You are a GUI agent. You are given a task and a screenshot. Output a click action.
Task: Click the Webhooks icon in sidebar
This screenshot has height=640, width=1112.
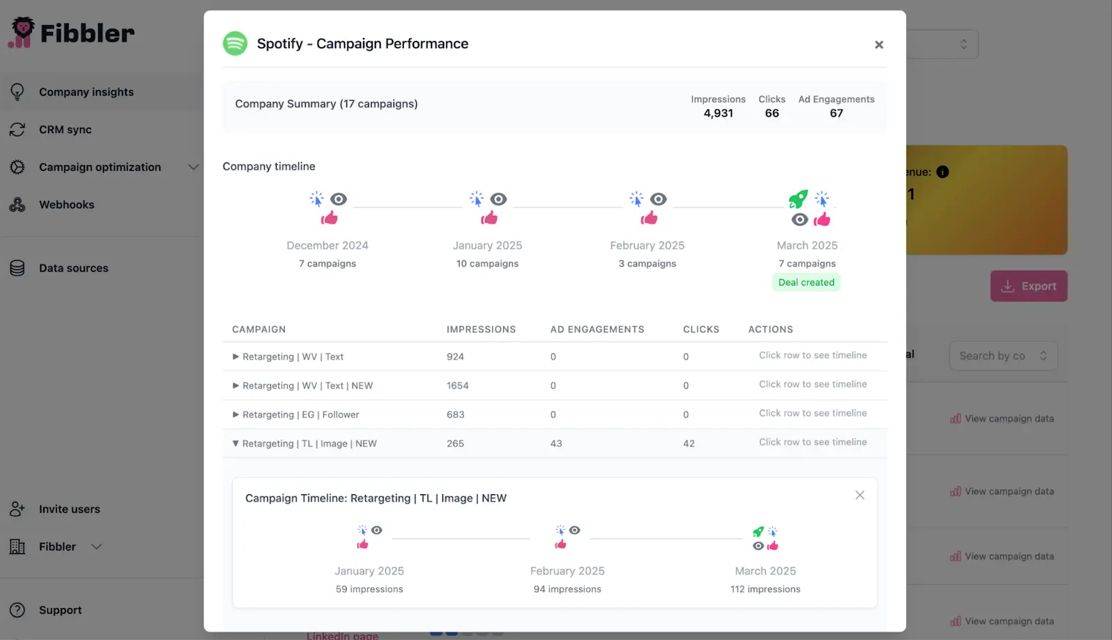pyautogui.click(x=17, y=205)
